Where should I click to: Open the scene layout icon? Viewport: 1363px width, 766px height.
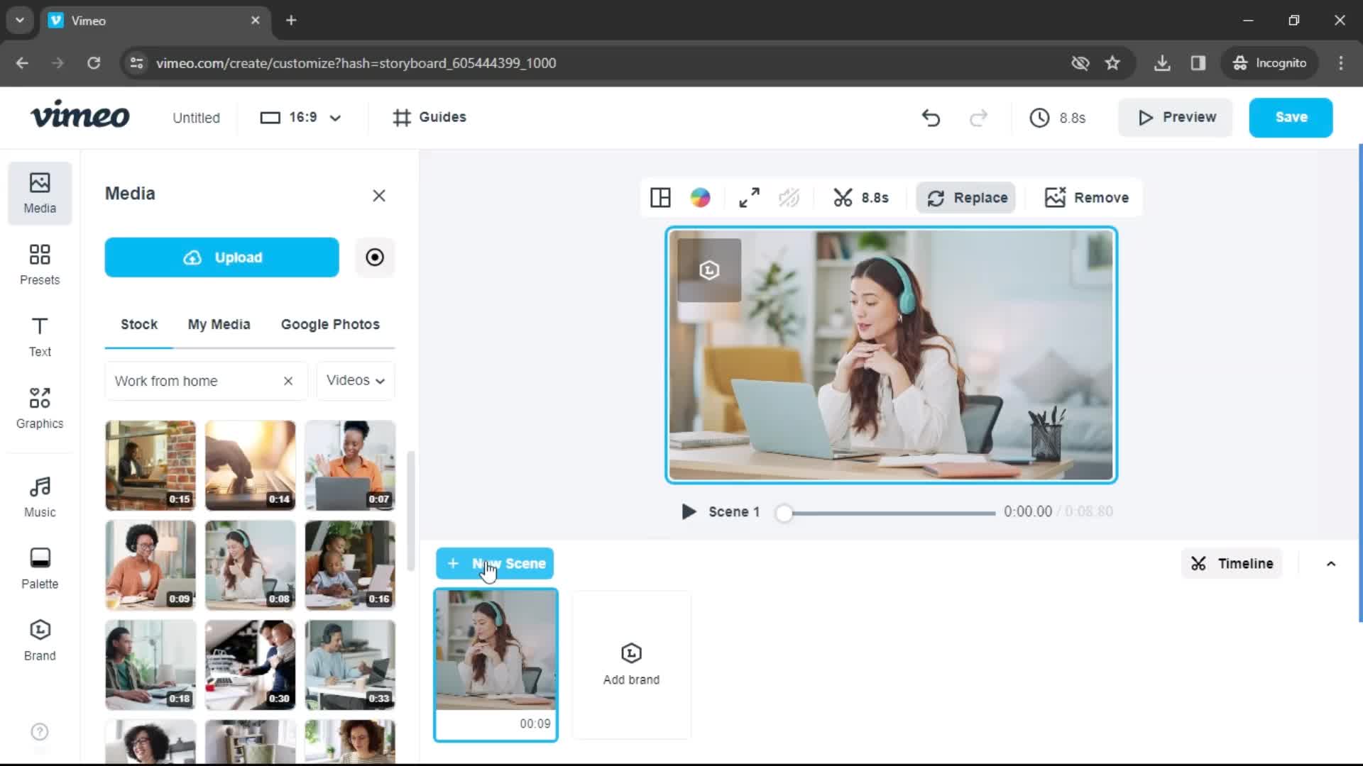(x=660, y=197)
